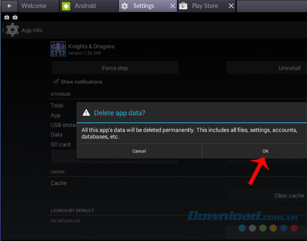Click the 'LAUNCH BY DEFAULT' section header
This screenshot has height=241, width=307.
tap(72, 211)
